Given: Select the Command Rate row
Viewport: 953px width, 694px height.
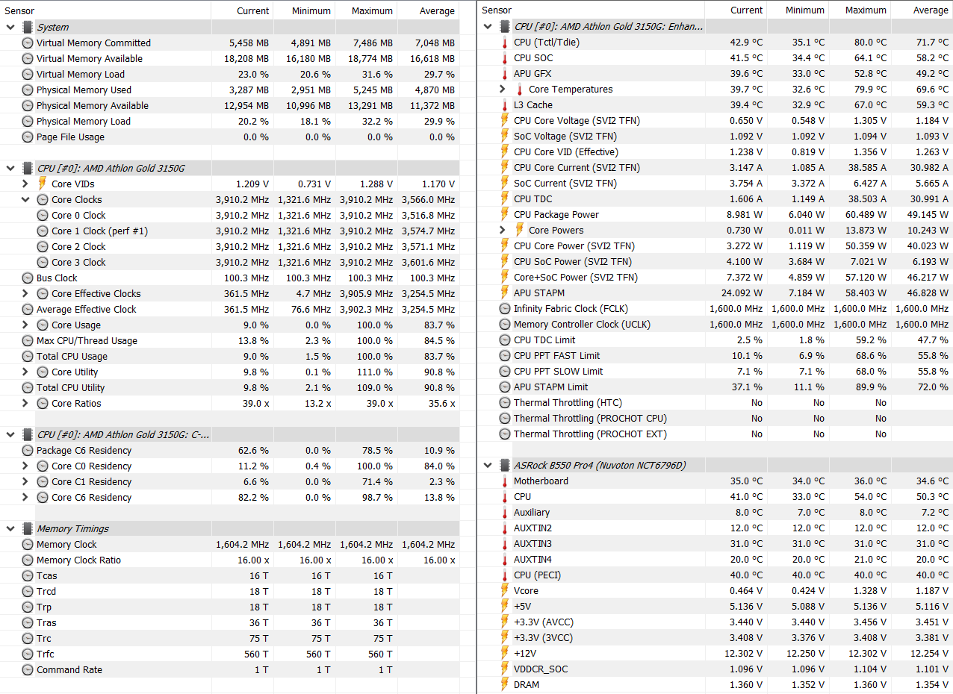Looking at the screenshot, I should pyautogui.click(x=230, y=670).
